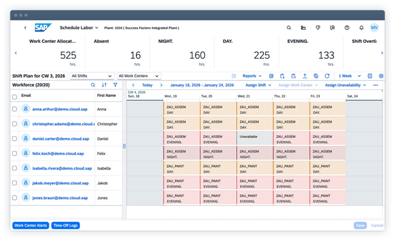Check the christopher.adams row checkbox
395x241 pixels.
tap(15, 124)
